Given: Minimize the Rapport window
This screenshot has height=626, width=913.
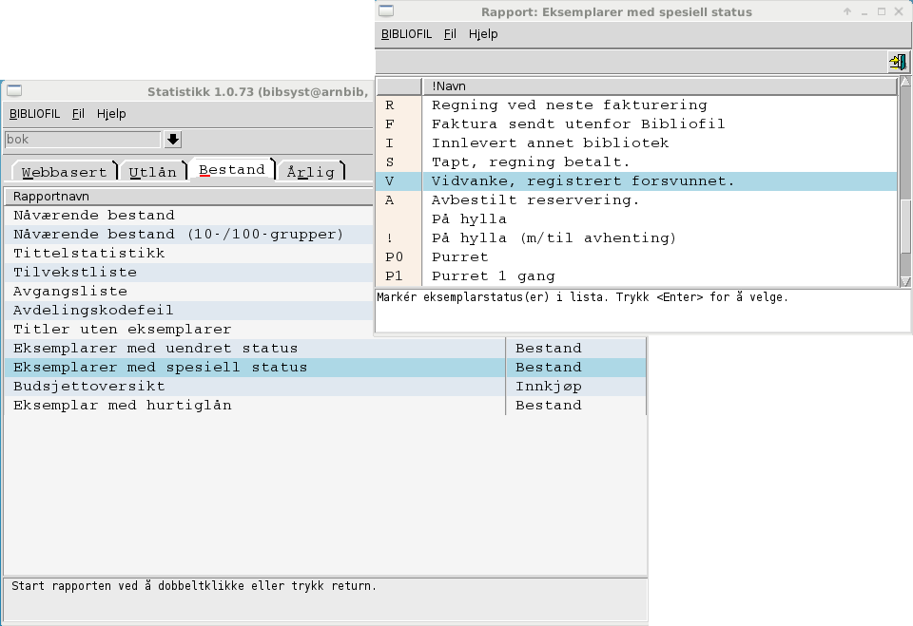Looking at the screenshot, I should [864, 11].
